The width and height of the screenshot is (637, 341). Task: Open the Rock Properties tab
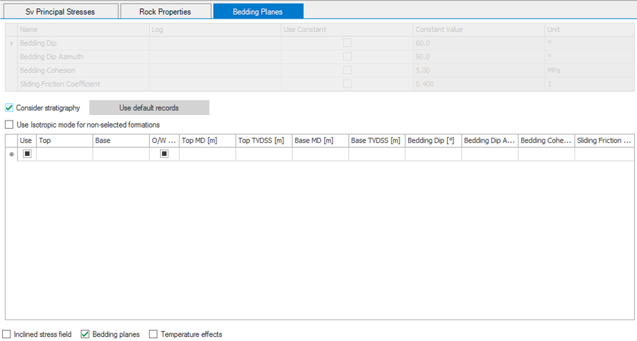165,11
